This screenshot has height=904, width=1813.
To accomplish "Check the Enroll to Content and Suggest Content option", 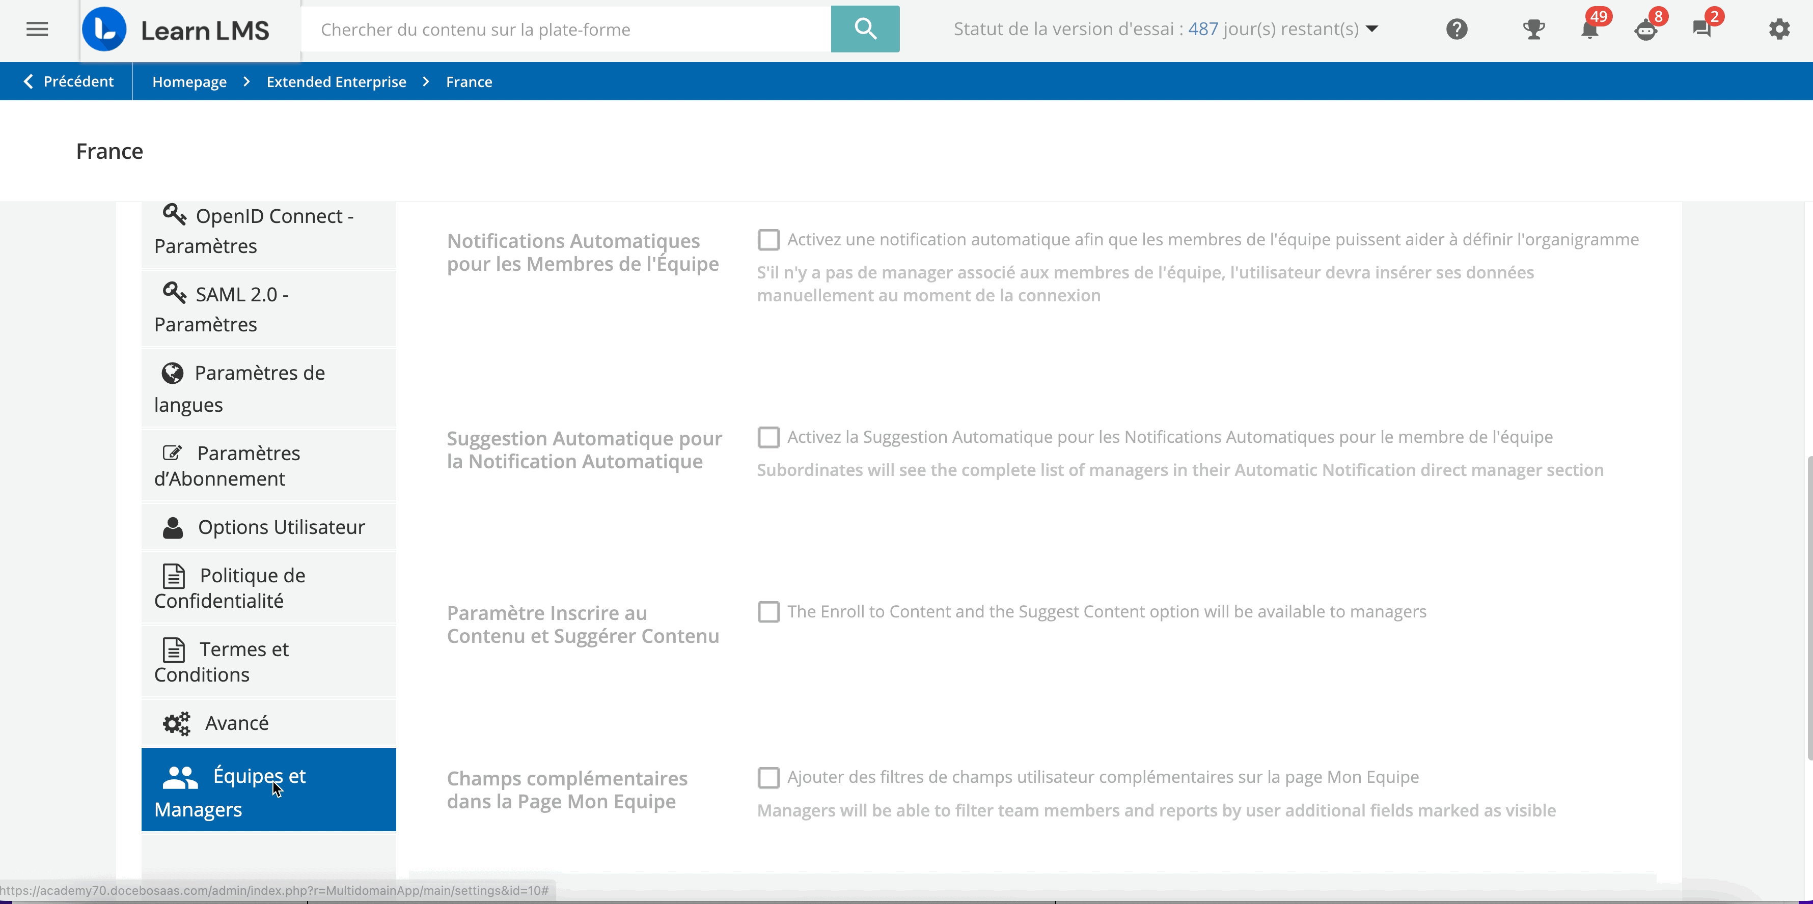I will coord(768,612).
